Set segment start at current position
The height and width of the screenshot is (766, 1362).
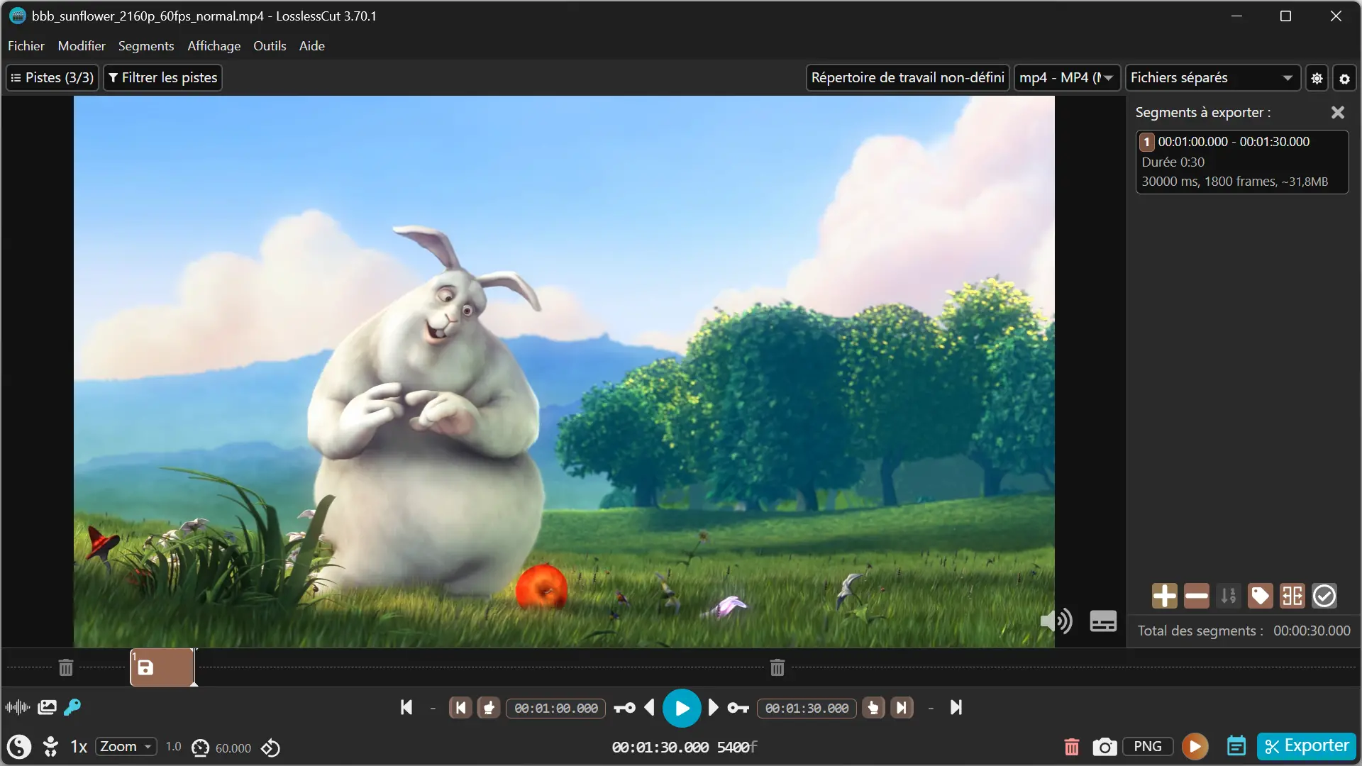coord(489,708)
